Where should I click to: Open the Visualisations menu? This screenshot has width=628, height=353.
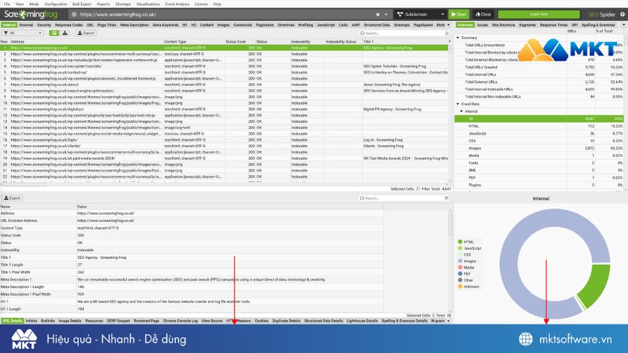[148, 4]
